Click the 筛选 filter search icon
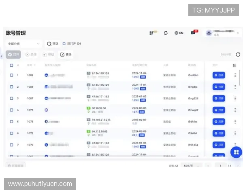Screen dimensions: 243x194 click(x=49, y=44)
